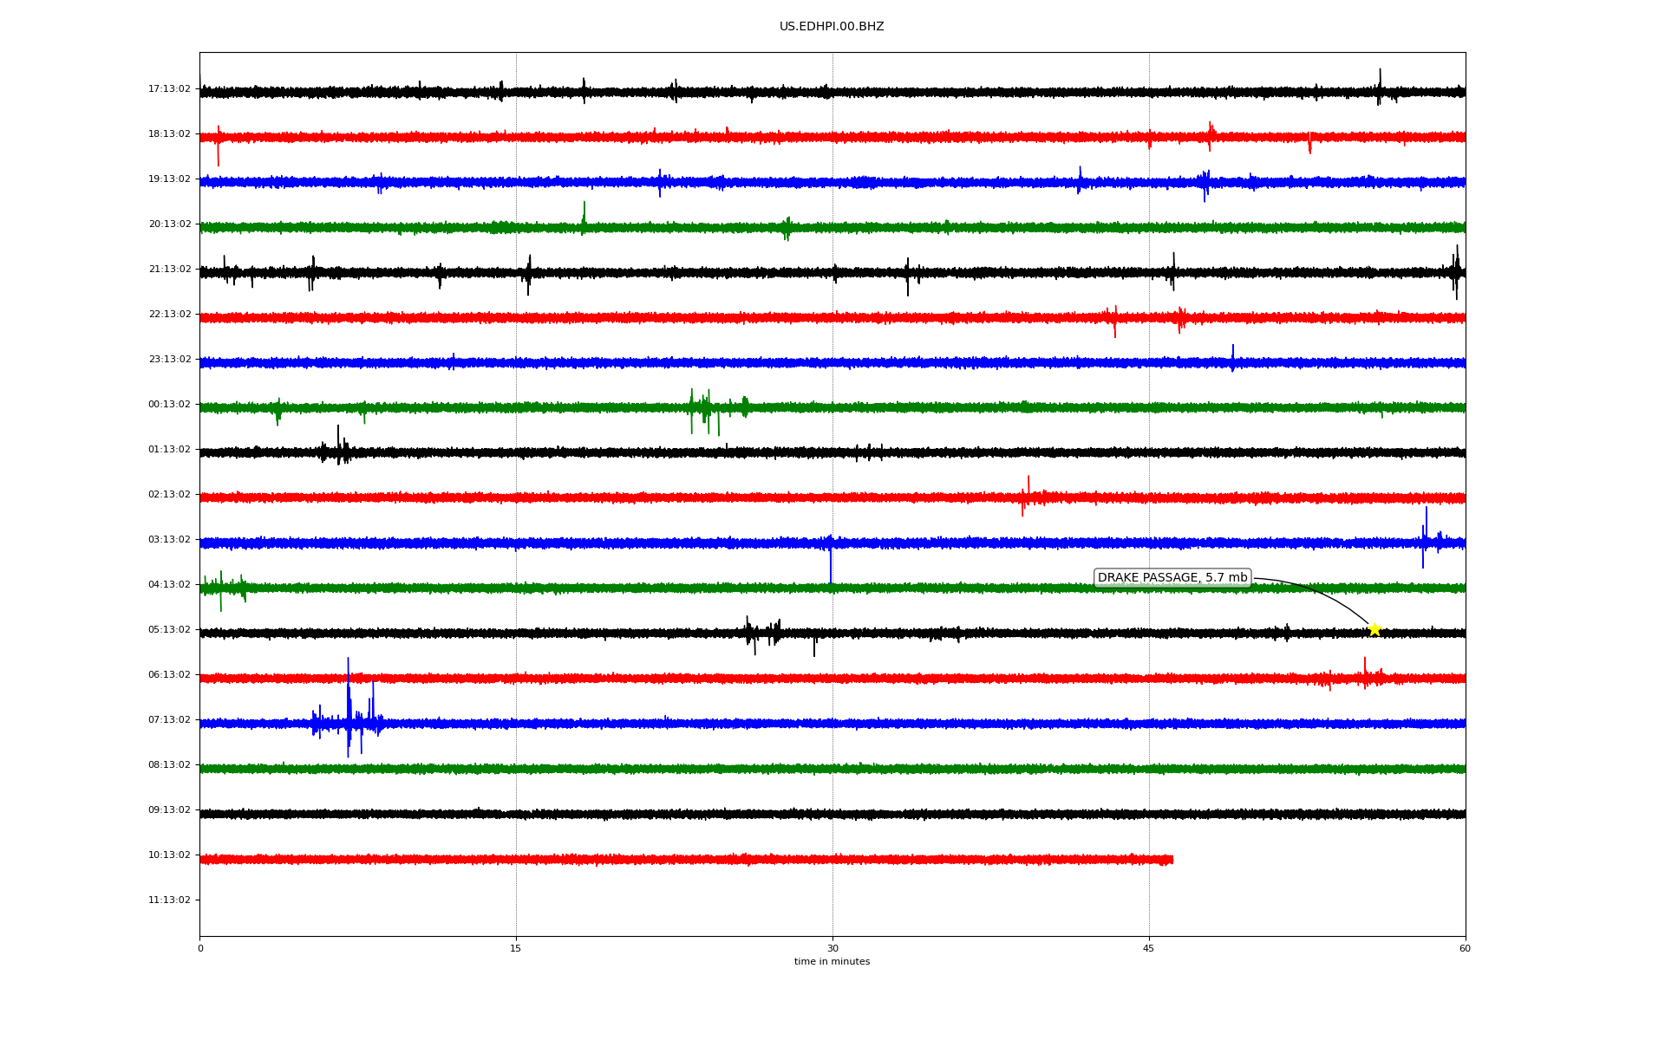Screen dimensions: 1665x1040
Task: Click the red spike near minute 39 in 02:13:02 trace
Action: click(x=1027, y=496)
